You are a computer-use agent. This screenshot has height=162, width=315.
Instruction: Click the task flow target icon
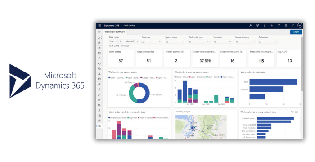[x=258, y=25]
